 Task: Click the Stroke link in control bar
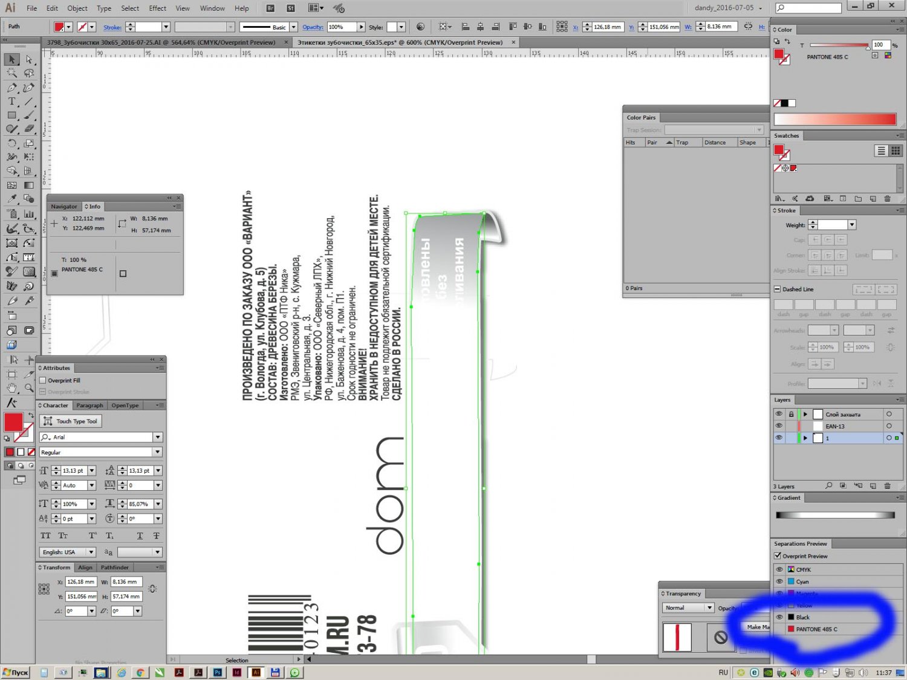[112, 27]
